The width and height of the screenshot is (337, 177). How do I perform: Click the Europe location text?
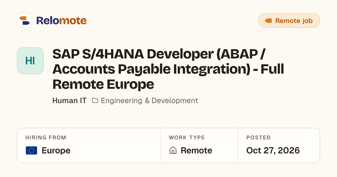coord(56,151)
